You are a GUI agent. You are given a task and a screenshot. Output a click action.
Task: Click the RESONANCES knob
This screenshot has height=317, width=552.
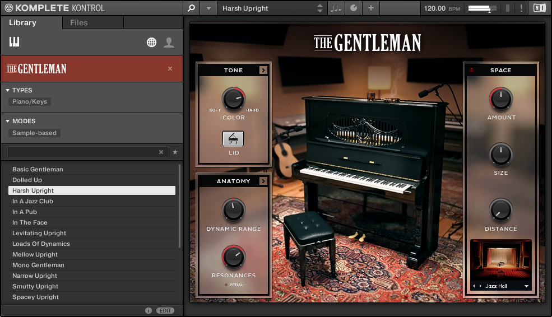click(233, 257)
